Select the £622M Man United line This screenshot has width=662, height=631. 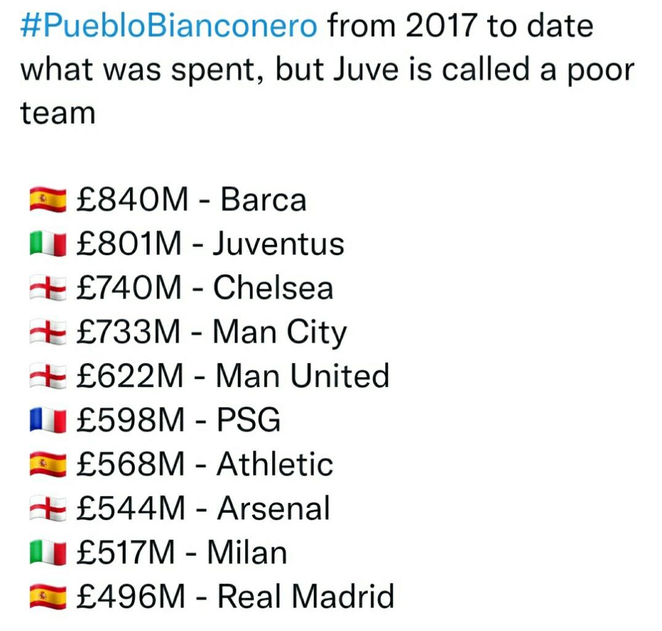click(233, 376)
